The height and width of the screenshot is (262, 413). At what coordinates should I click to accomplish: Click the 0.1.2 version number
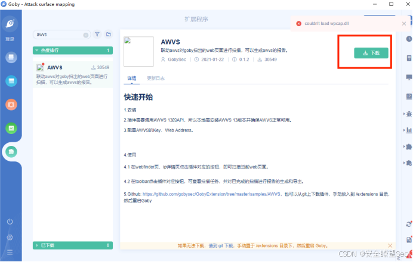244,60
